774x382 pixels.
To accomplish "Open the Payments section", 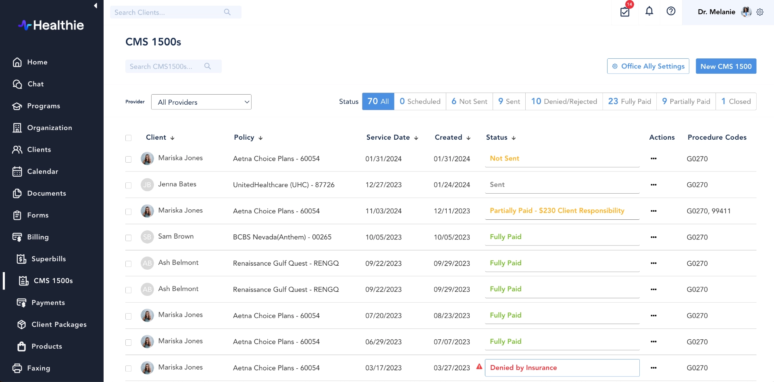I will tap(48, 302).
